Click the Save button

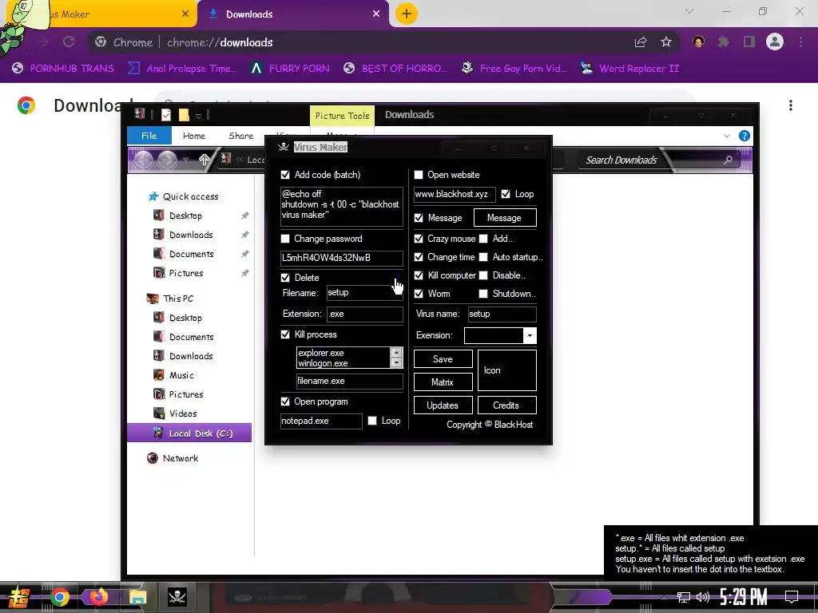coord(443,359)
